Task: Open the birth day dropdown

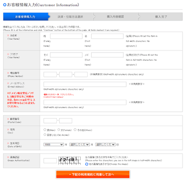Action: (x=105, y=145)
